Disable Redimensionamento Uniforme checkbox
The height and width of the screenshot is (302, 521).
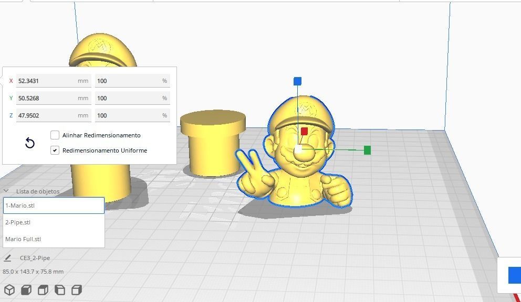pos(55,150)
